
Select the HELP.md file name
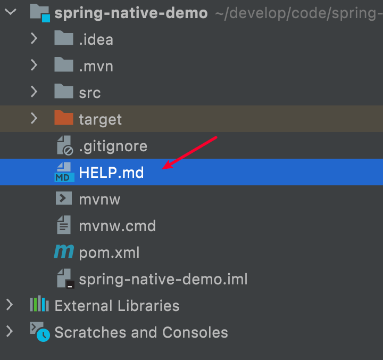point(111,173)
